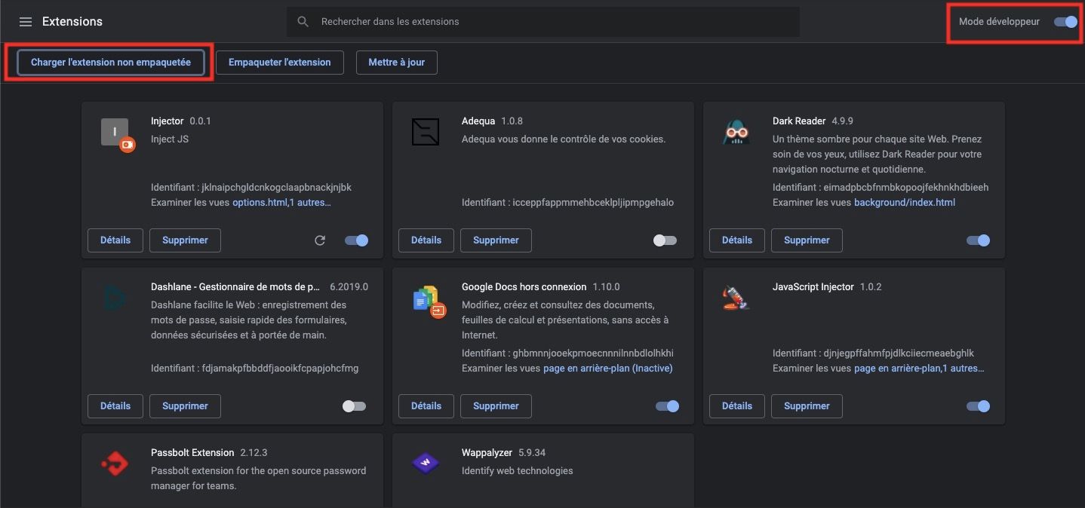Click the Adequa extension logo
Image resolution: width=1085 pixels, height=508 pixels.
coord(426,132)
